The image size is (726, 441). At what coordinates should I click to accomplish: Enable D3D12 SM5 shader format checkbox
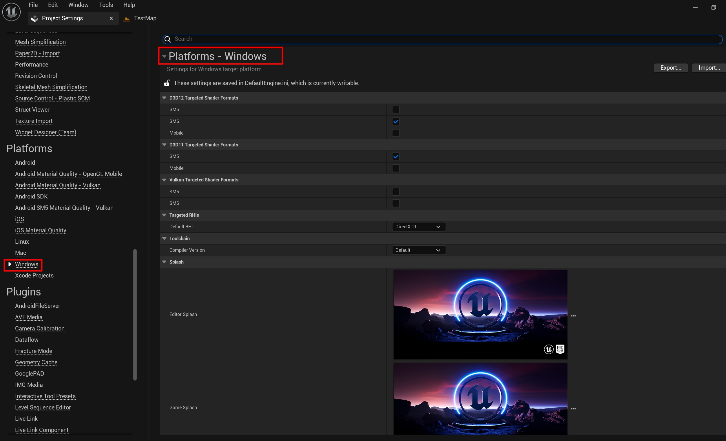click(x=396, y=109)
